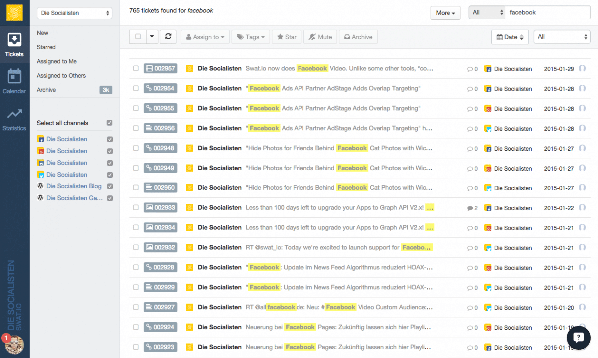Click the Star button in the toolbar
598x358 pixels.
287,37
